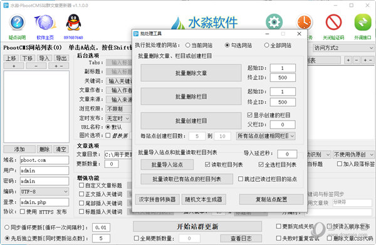376x245 pixels.
Task: Open the 外调接口 green arrows icon
Action: click(x=363, y=22)
